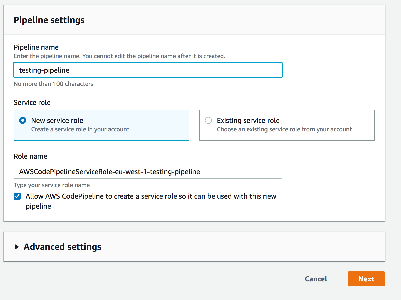Image resolution: width=401 pixels, height=300 pixels.
Task: Focus the Pipeline name input field
Action: [148, 70]
